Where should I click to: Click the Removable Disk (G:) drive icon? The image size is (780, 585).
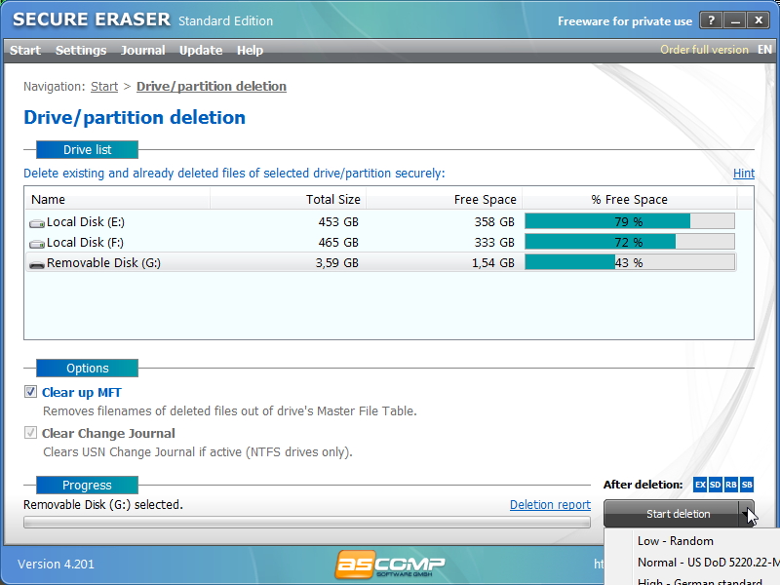(37, 264)
